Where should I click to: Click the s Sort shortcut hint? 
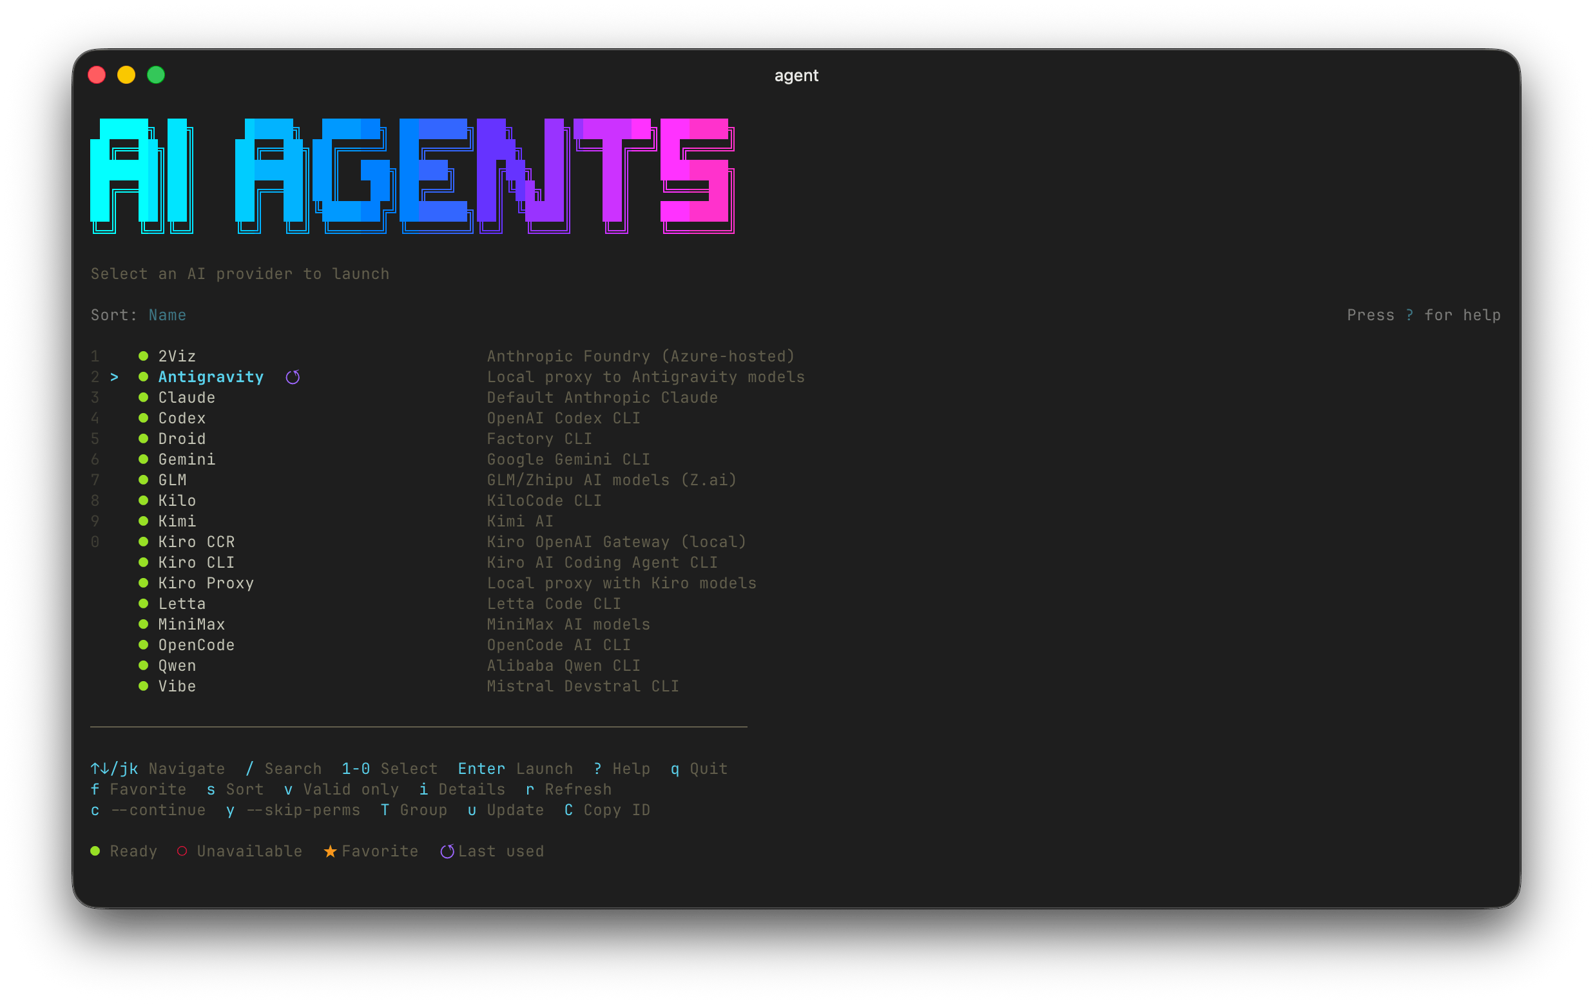(235, 789)
